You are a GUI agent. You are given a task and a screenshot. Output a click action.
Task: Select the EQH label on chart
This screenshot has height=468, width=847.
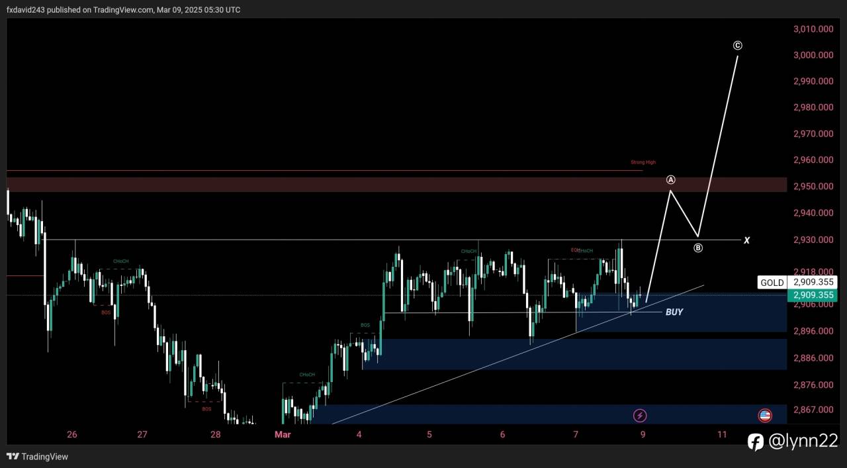coord(575,250)
